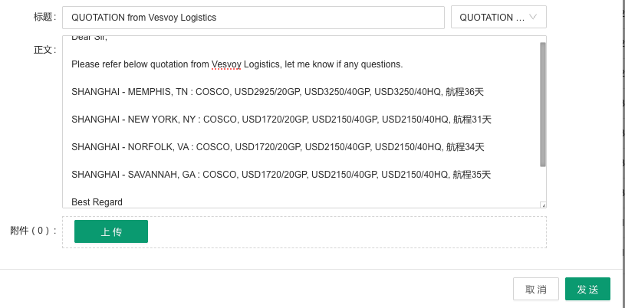Click the title field with QUOTATION from Vesvoy Logistics

tap(253, 17)
